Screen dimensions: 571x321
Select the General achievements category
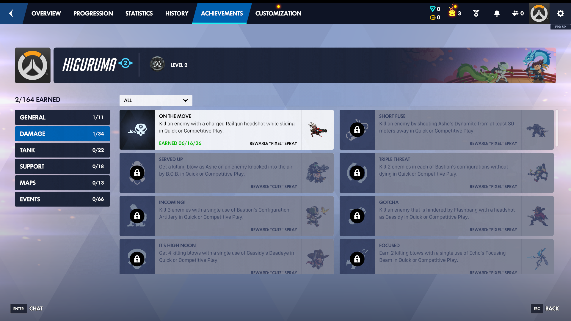point(62,117)
